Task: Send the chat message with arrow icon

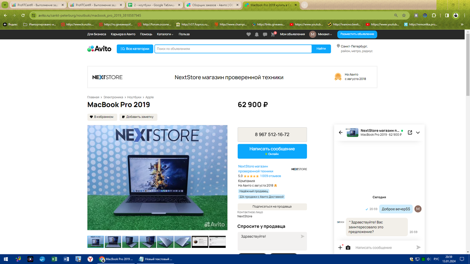Action: 418,247
